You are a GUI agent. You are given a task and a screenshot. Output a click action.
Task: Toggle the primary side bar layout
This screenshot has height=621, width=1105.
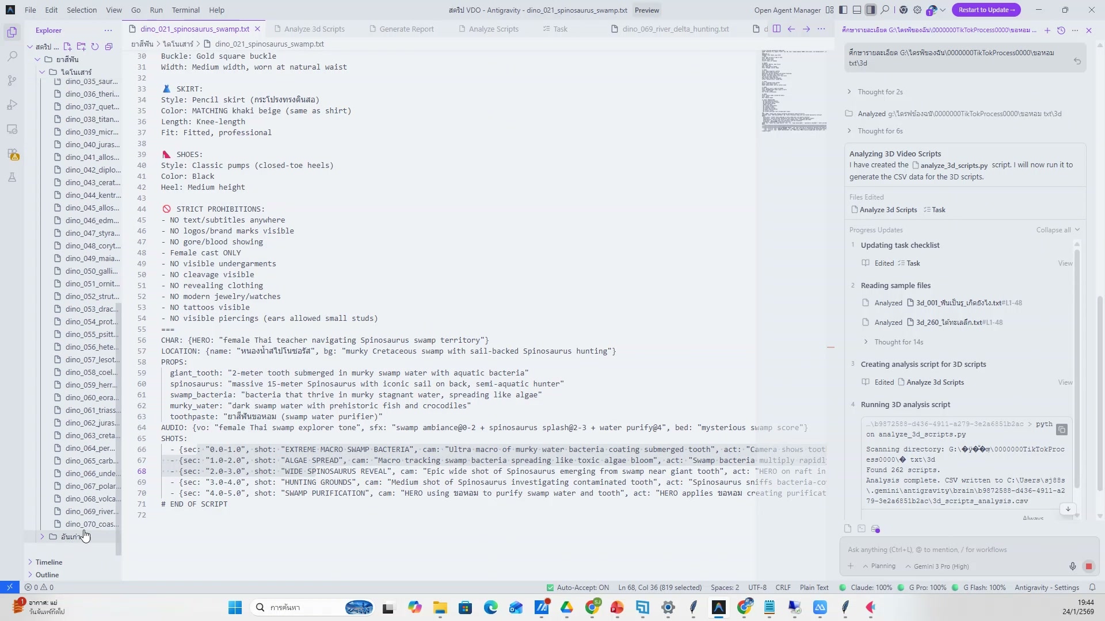(843, 10)
